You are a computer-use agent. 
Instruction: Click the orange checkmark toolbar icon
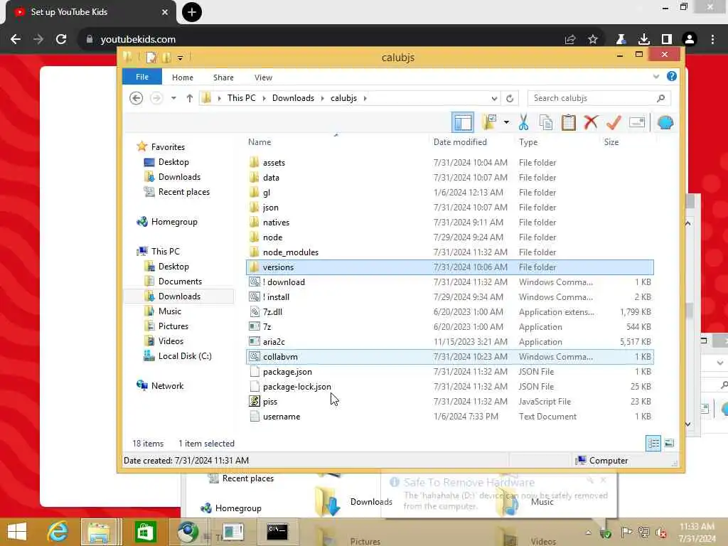[614, 122]
